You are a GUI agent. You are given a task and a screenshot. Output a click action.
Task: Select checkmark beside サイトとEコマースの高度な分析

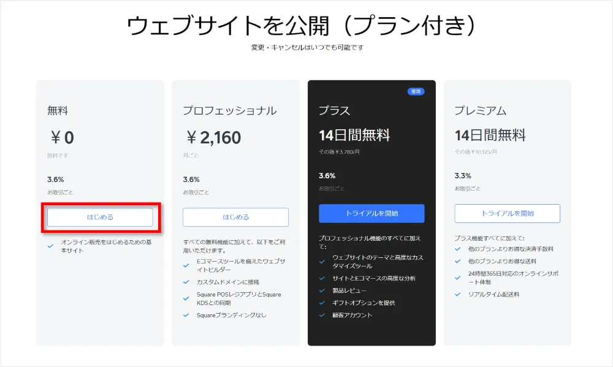point(322,278)
